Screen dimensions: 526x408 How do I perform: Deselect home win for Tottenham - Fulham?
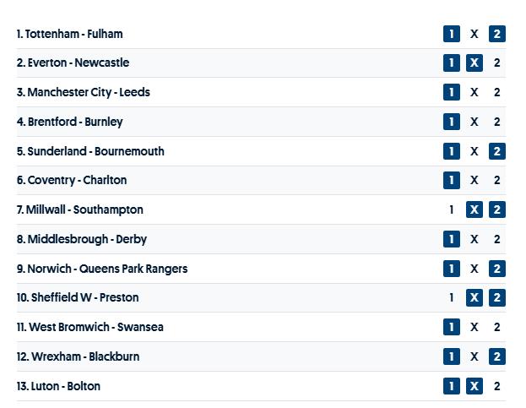coord(452,34)
